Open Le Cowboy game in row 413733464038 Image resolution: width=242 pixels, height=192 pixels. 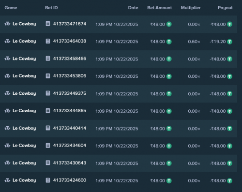(24, 41)
